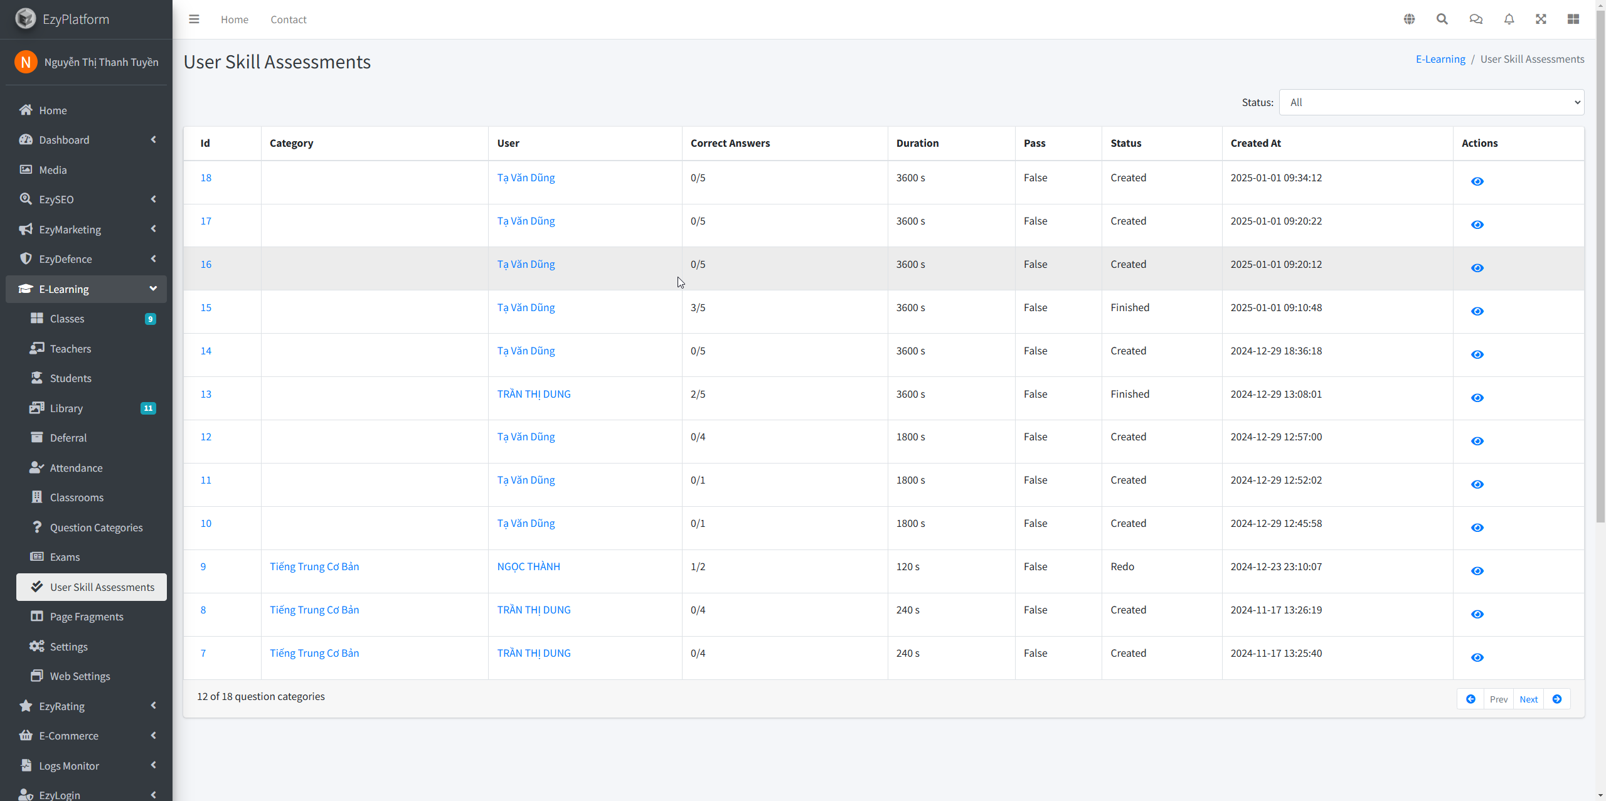This screenshot has width=1606, height=801.
Task: Click the previous page arrow icon
Action: click(x=1470, y=699)
